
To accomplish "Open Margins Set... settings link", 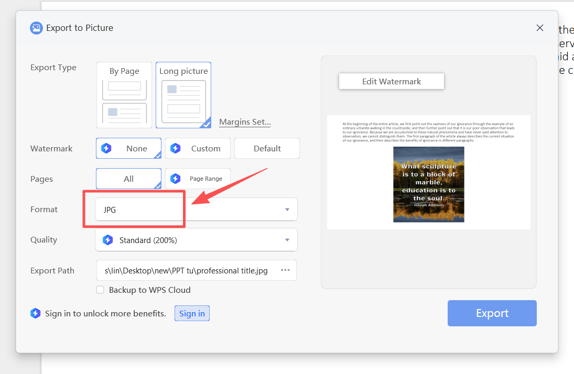I will (x=245, y=122).
